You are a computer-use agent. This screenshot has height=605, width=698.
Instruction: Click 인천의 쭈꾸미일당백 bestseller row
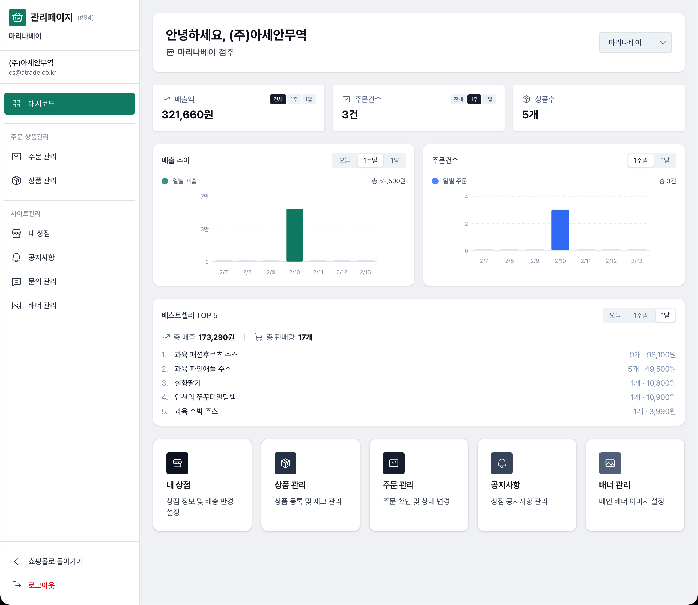(x=419, y=397)
